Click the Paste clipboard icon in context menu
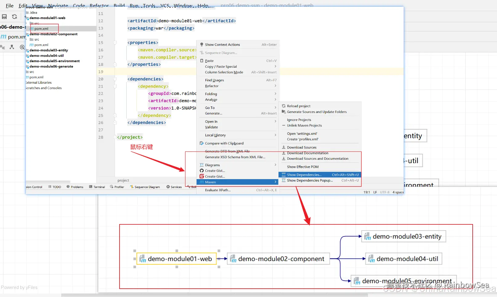This screenshot has height=297, width=497. (202, 61)
